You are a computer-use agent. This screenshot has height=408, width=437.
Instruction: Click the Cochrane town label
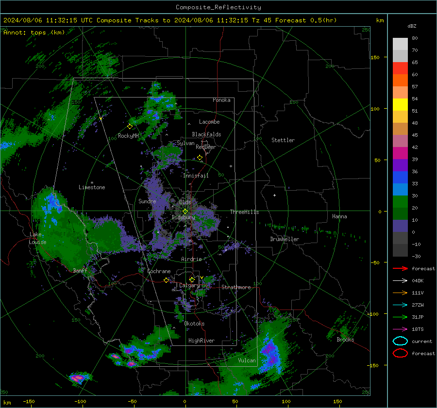click(159, 271)
